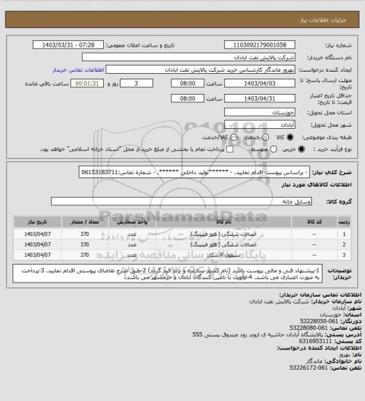The image size is (365, 401).
Task: Select the جزیی purchase type radio
Action: coord(302,149)
